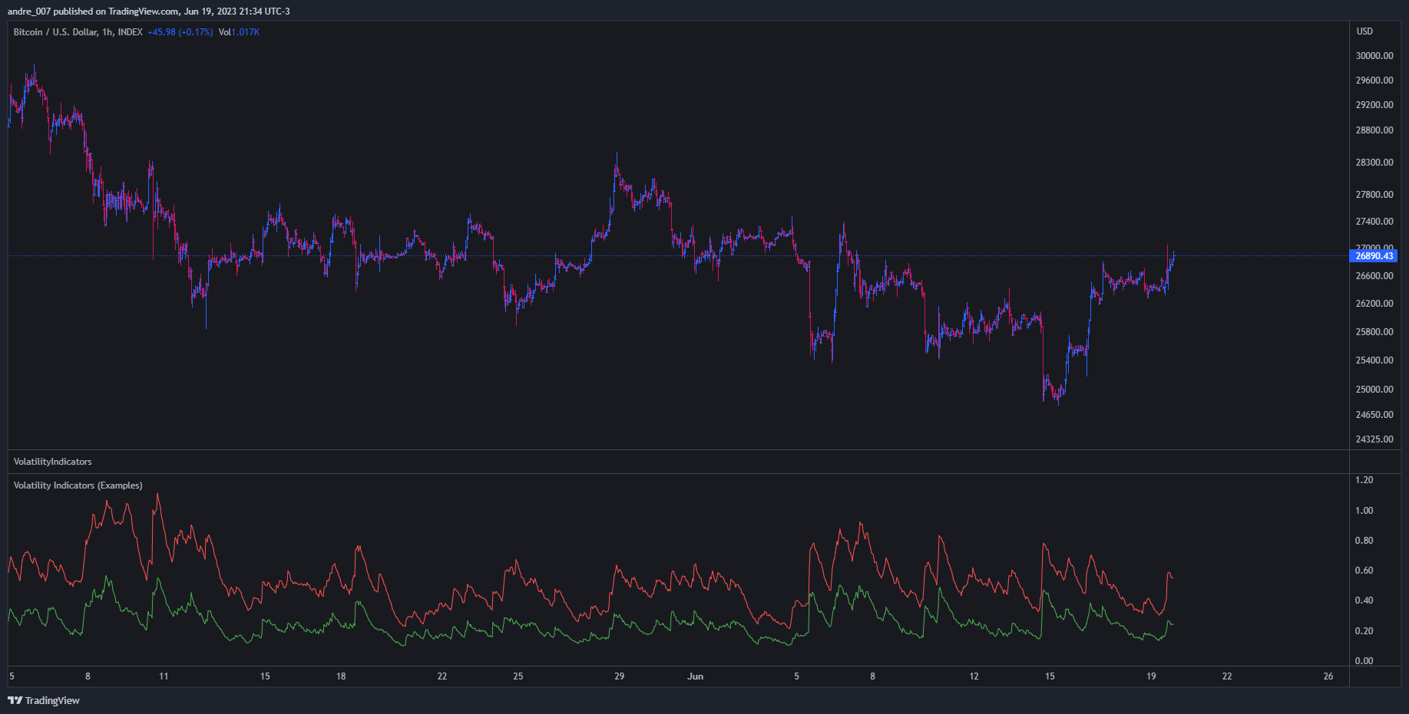Viewport: 1409px width, 714px height.
Task: Select the VolatilityIndicators pane label
Action: pos(52,462)
